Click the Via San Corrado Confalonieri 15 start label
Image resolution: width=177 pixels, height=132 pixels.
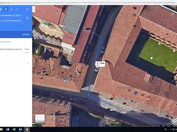pyautogui.click(x=74, y=21)
